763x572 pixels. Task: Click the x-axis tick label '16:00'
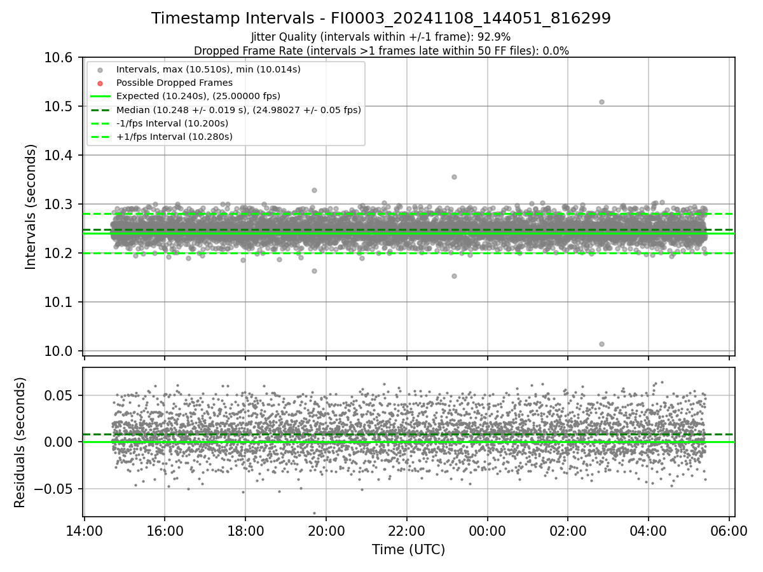pyautogui.click(x=165, y=529)
